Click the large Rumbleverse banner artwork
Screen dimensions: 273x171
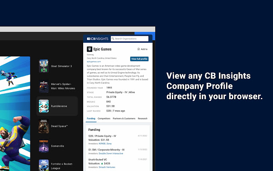[x=15, y=114]
